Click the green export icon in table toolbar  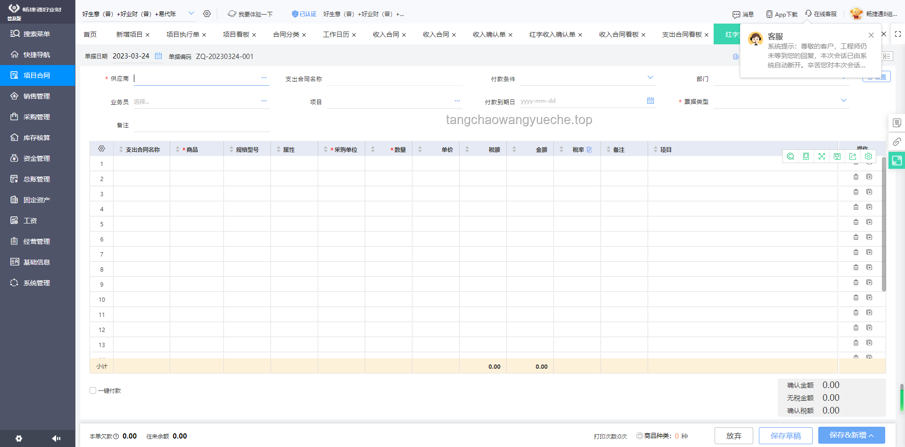(x=853, y=157)
